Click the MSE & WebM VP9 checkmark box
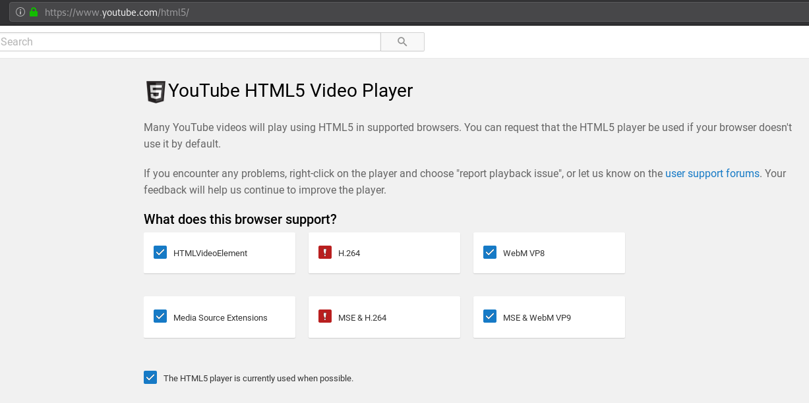The image size is (809, 403). (x=490, y=317)
